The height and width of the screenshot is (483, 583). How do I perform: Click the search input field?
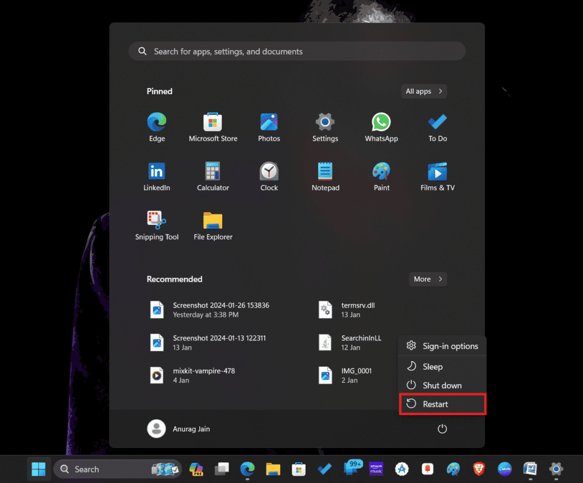coord(296,51)
